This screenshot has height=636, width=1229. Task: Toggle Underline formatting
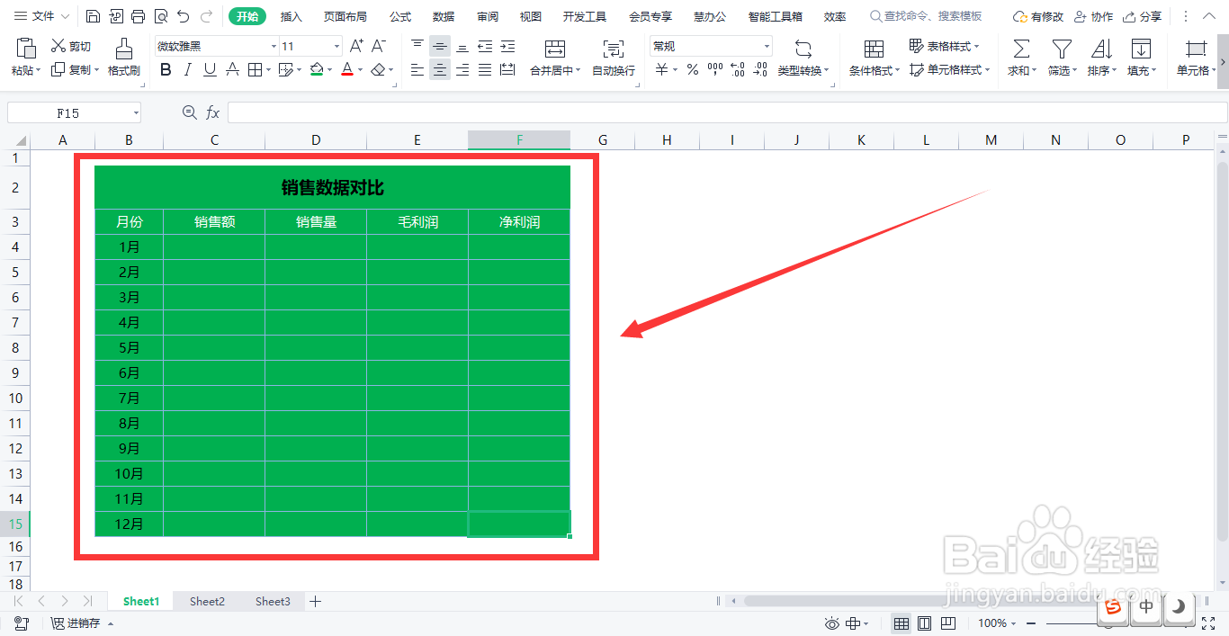tap(210, 69)
